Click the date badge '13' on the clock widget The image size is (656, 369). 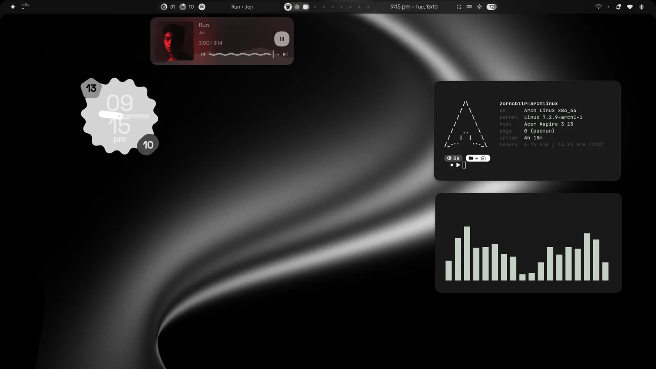(x=91, y=88)
